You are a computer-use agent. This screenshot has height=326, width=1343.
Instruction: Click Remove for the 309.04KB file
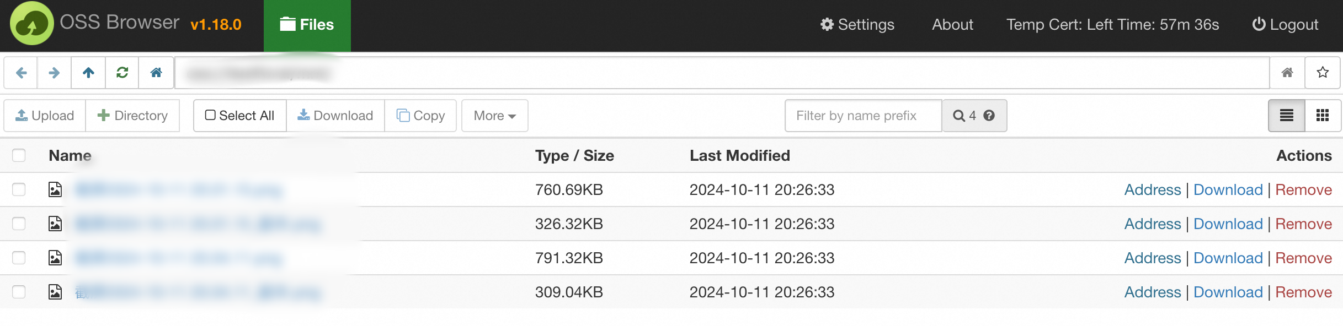point(1303,292)
